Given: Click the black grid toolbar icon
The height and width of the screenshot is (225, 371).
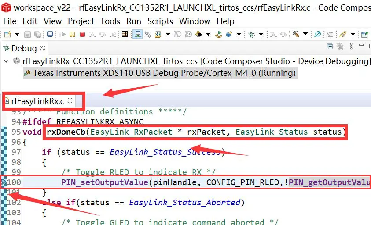Looking at the screenshot, I should (x=125, y=35).
